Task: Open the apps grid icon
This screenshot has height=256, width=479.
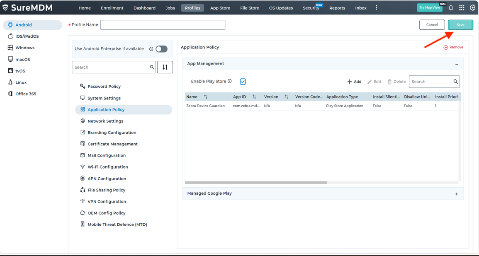Action: [462, 8]
